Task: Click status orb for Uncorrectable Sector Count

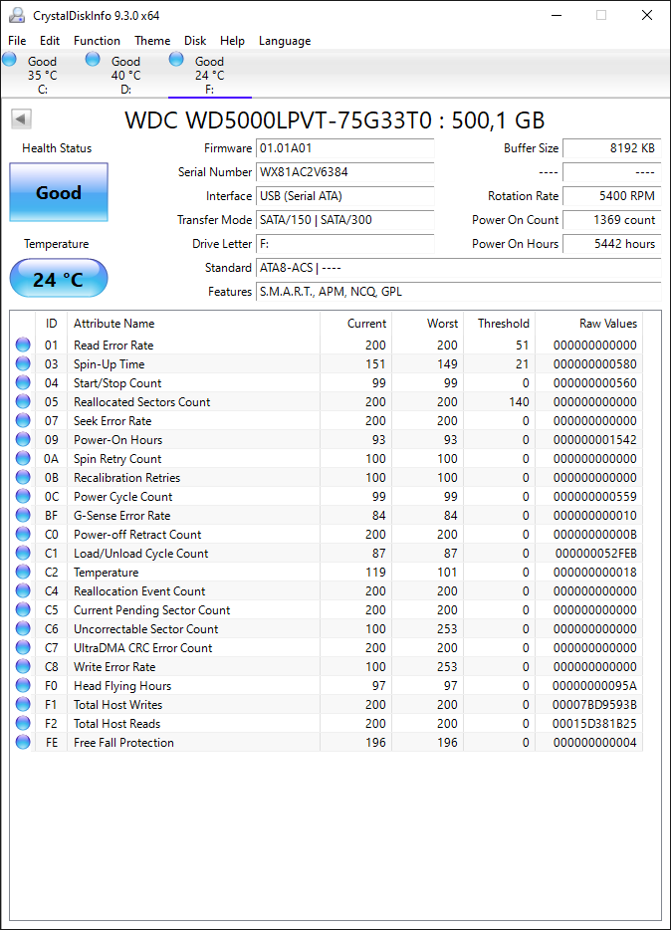Action: point(23,628)
